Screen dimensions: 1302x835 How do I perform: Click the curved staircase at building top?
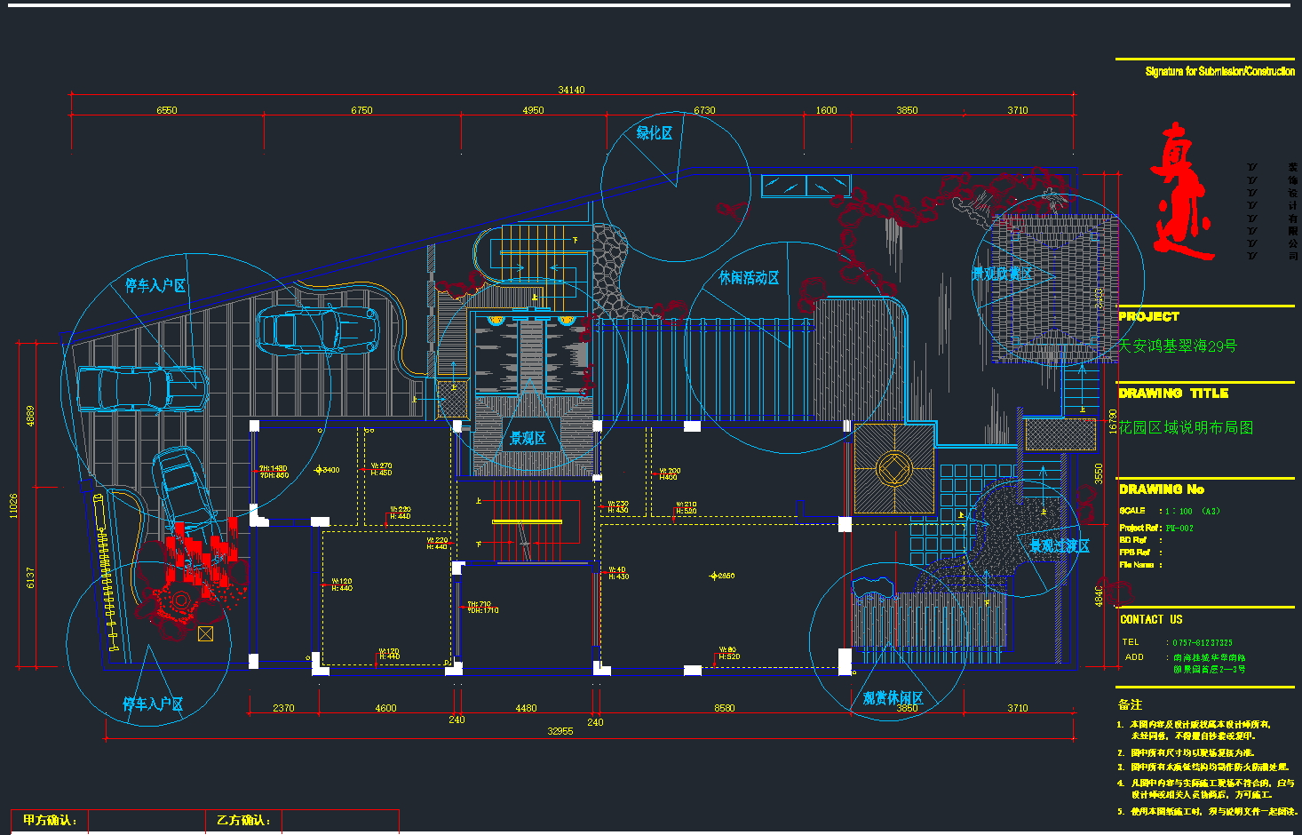coord(531,253)
